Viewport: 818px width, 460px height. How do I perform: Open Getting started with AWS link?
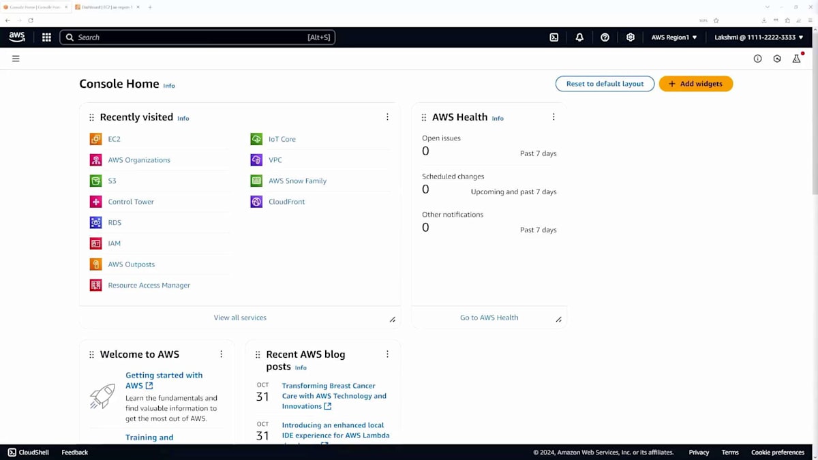click(164, 380)
